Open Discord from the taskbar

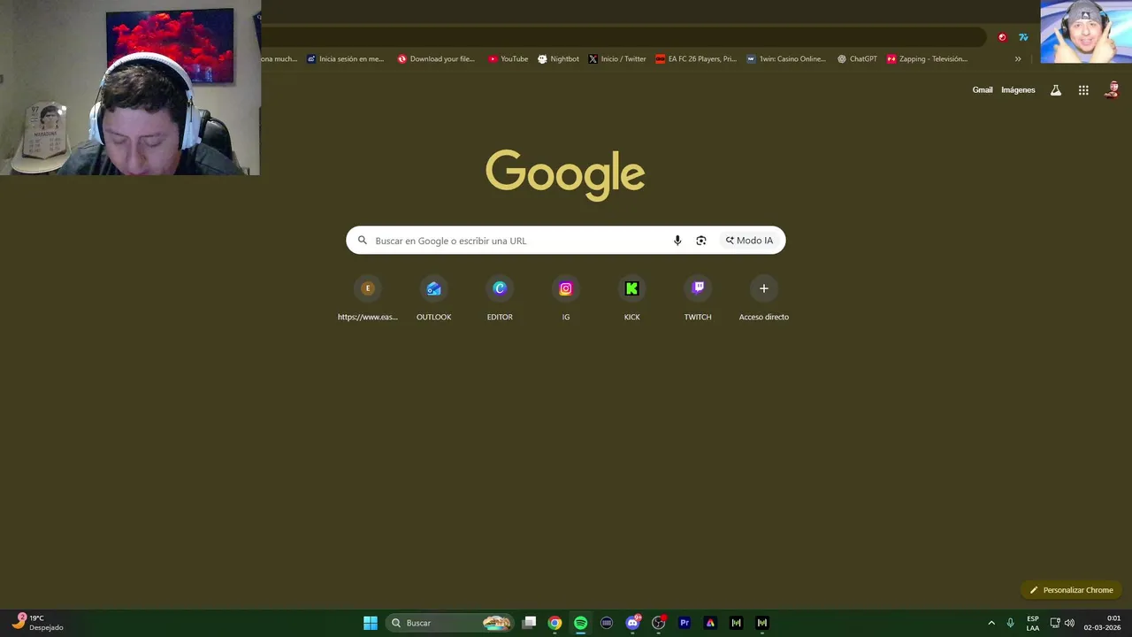click(x=632, y=623)
